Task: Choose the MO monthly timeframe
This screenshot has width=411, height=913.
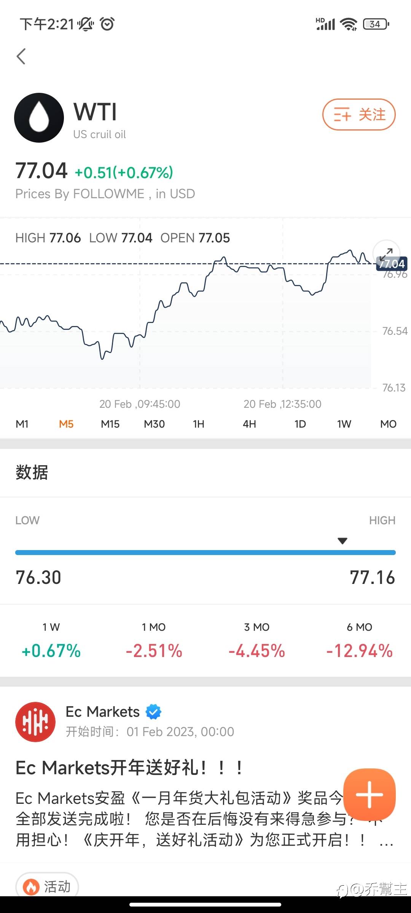Action: (x=388, y=424)
